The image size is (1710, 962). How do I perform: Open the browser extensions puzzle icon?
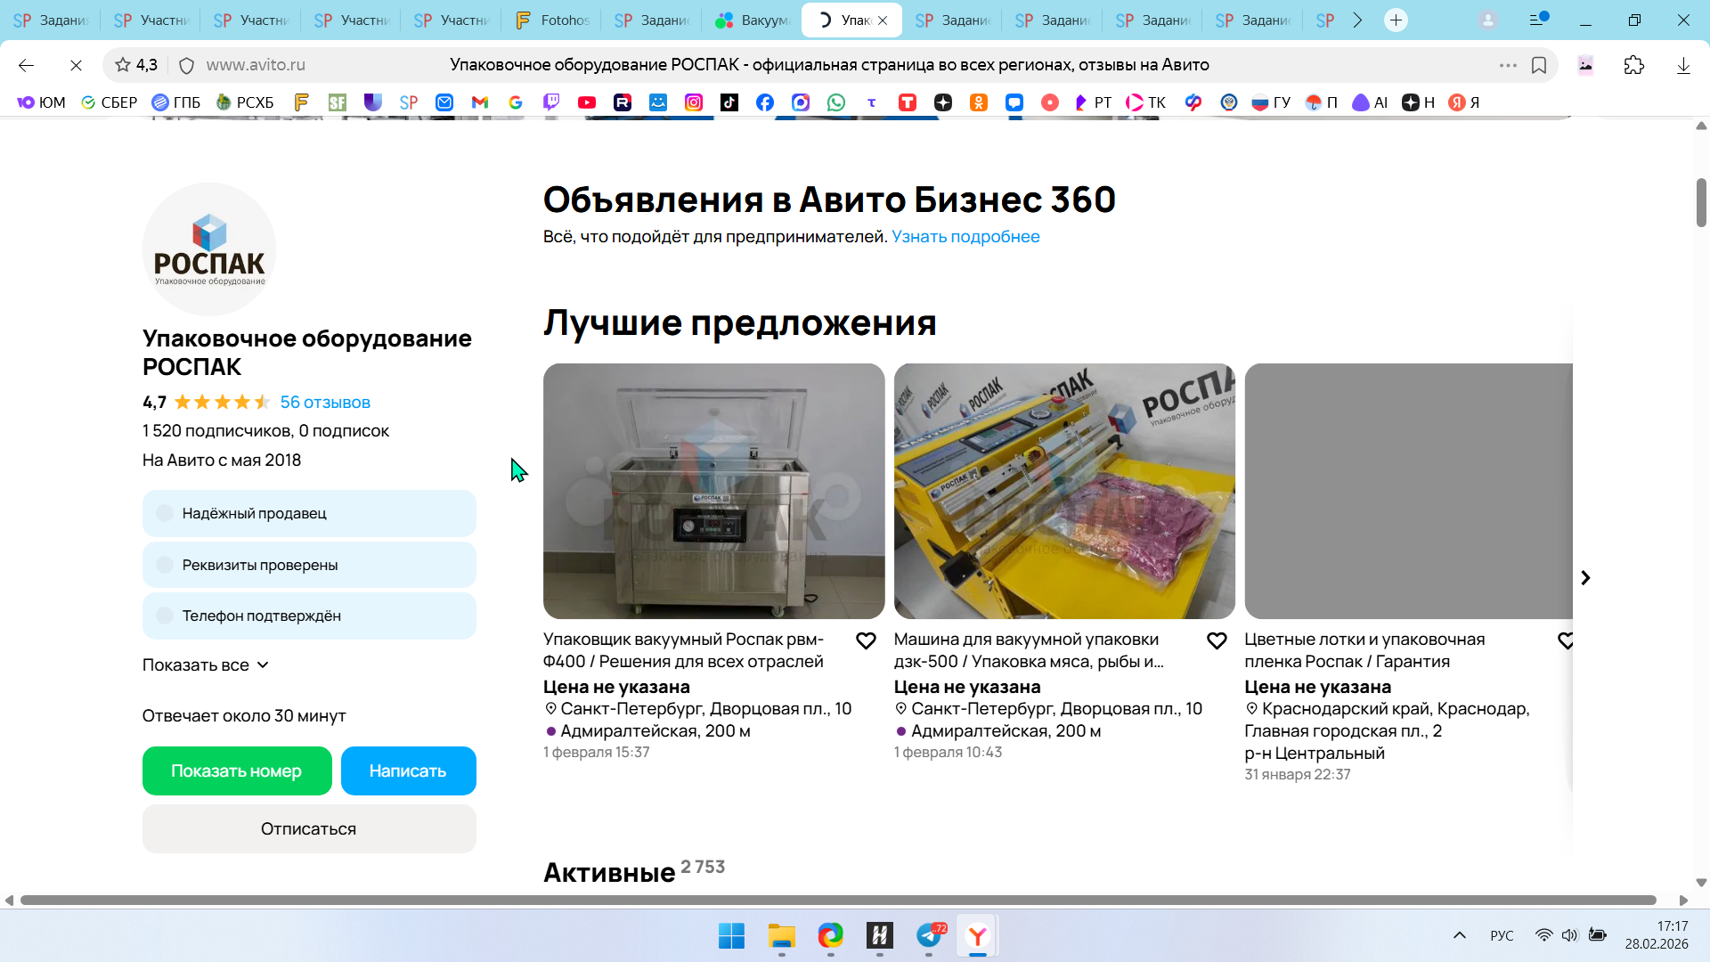point(1634,65)
